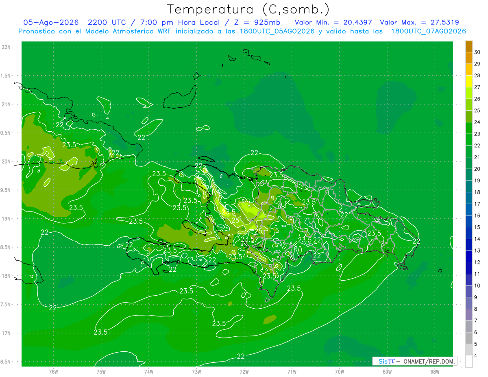
Task: Select the '05-Ago-2026' date in the header
Action: 51,22
